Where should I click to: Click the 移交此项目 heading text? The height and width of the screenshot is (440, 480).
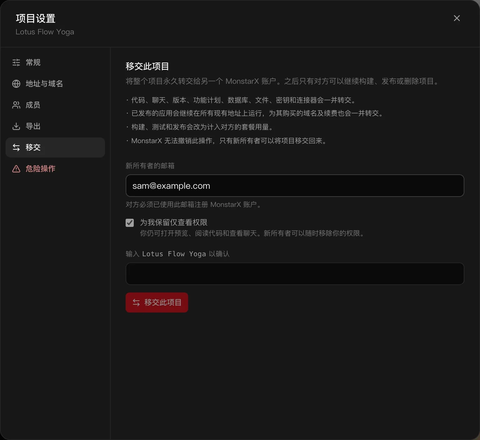click(x=147, y=66)
